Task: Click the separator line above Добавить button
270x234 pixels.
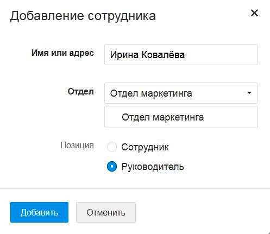Action: (135, 188)
